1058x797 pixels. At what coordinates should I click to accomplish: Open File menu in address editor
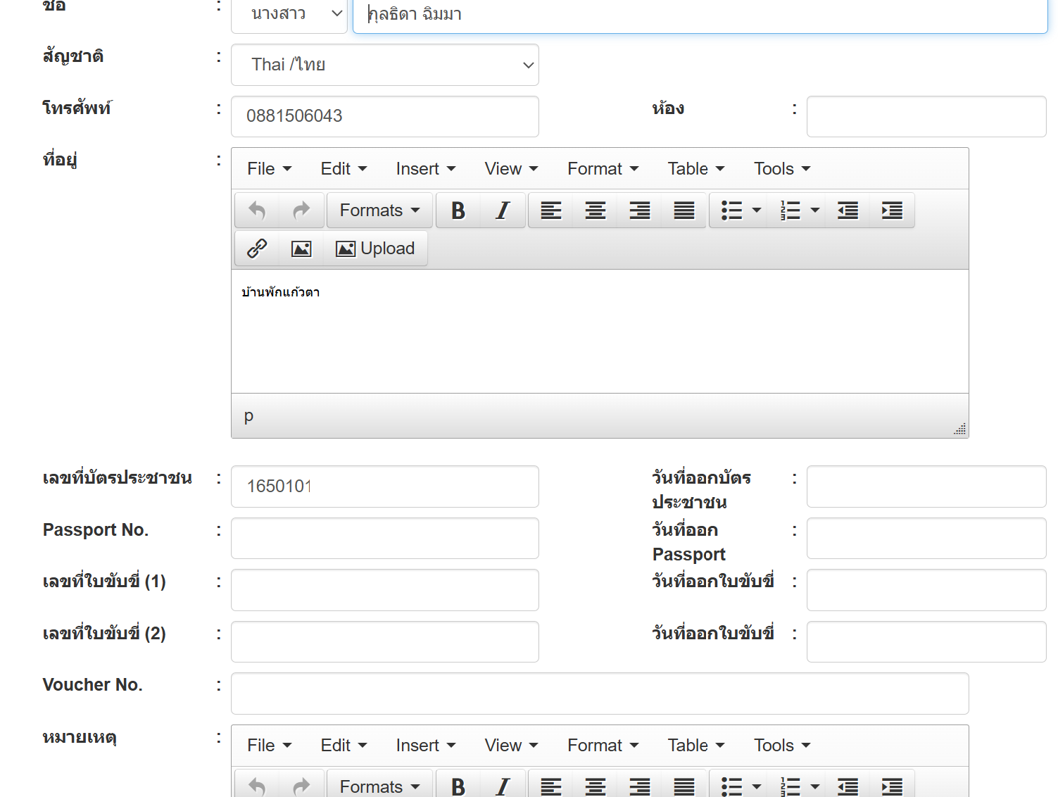269,169
